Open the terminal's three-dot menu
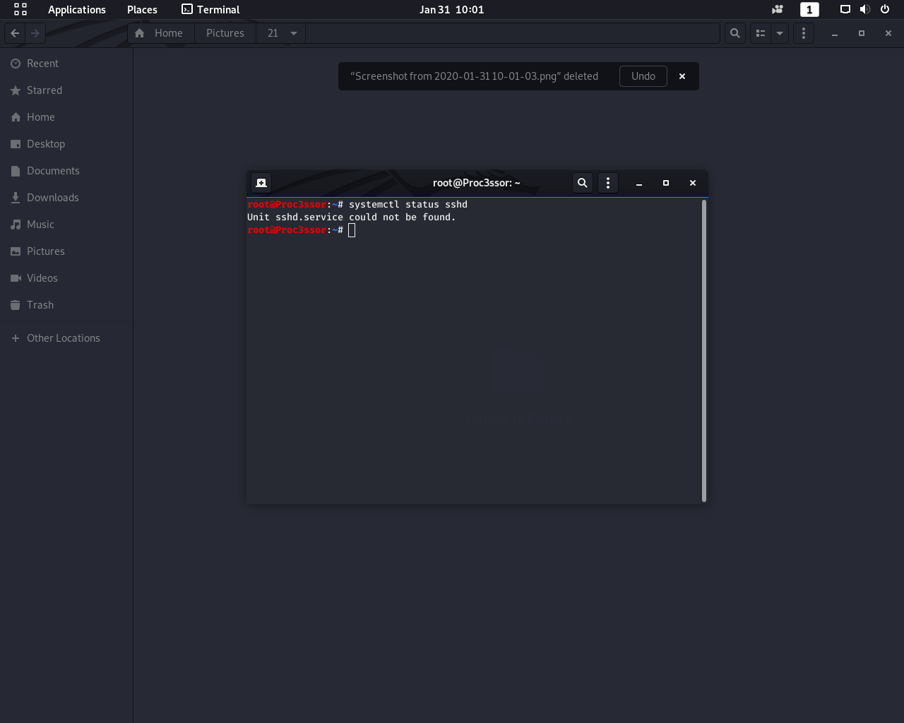The height and width of the screenshot is (723, 904). point(608,183)
